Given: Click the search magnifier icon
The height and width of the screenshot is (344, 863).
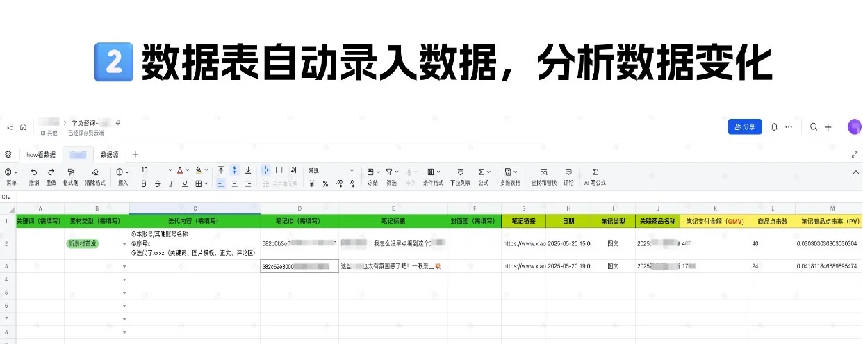Looking at the screenshot, I should (x=814, y=127).
